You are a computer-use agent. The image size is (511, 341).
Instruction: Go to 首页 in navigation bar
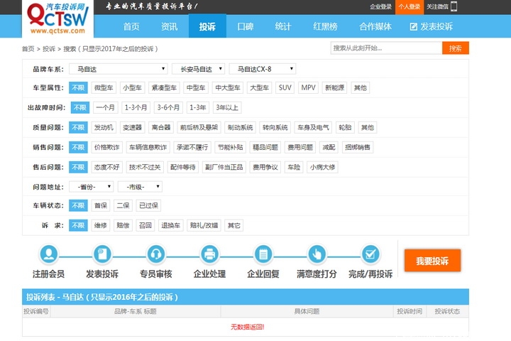[131, 27]
